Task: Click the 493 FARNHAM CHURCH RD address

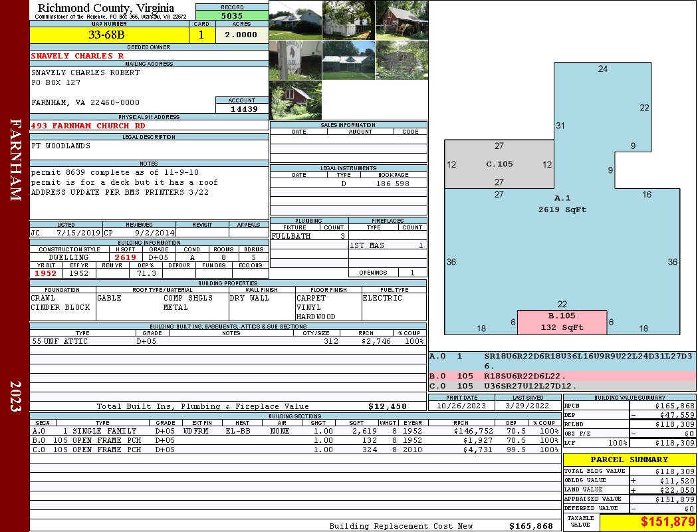Action: tap(88, 126)
